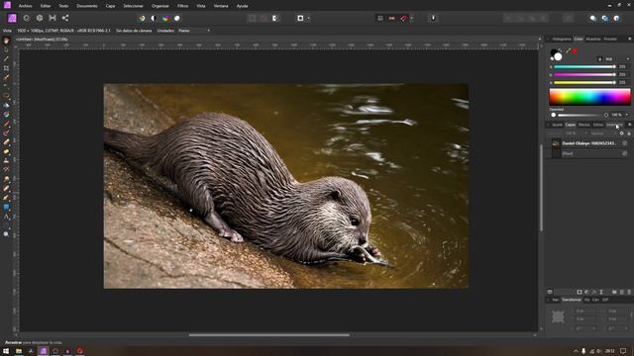Switch to the Pinceles tab
This screenshot has width=634, height=356.
pyautogui.click(x=610, y=40)
